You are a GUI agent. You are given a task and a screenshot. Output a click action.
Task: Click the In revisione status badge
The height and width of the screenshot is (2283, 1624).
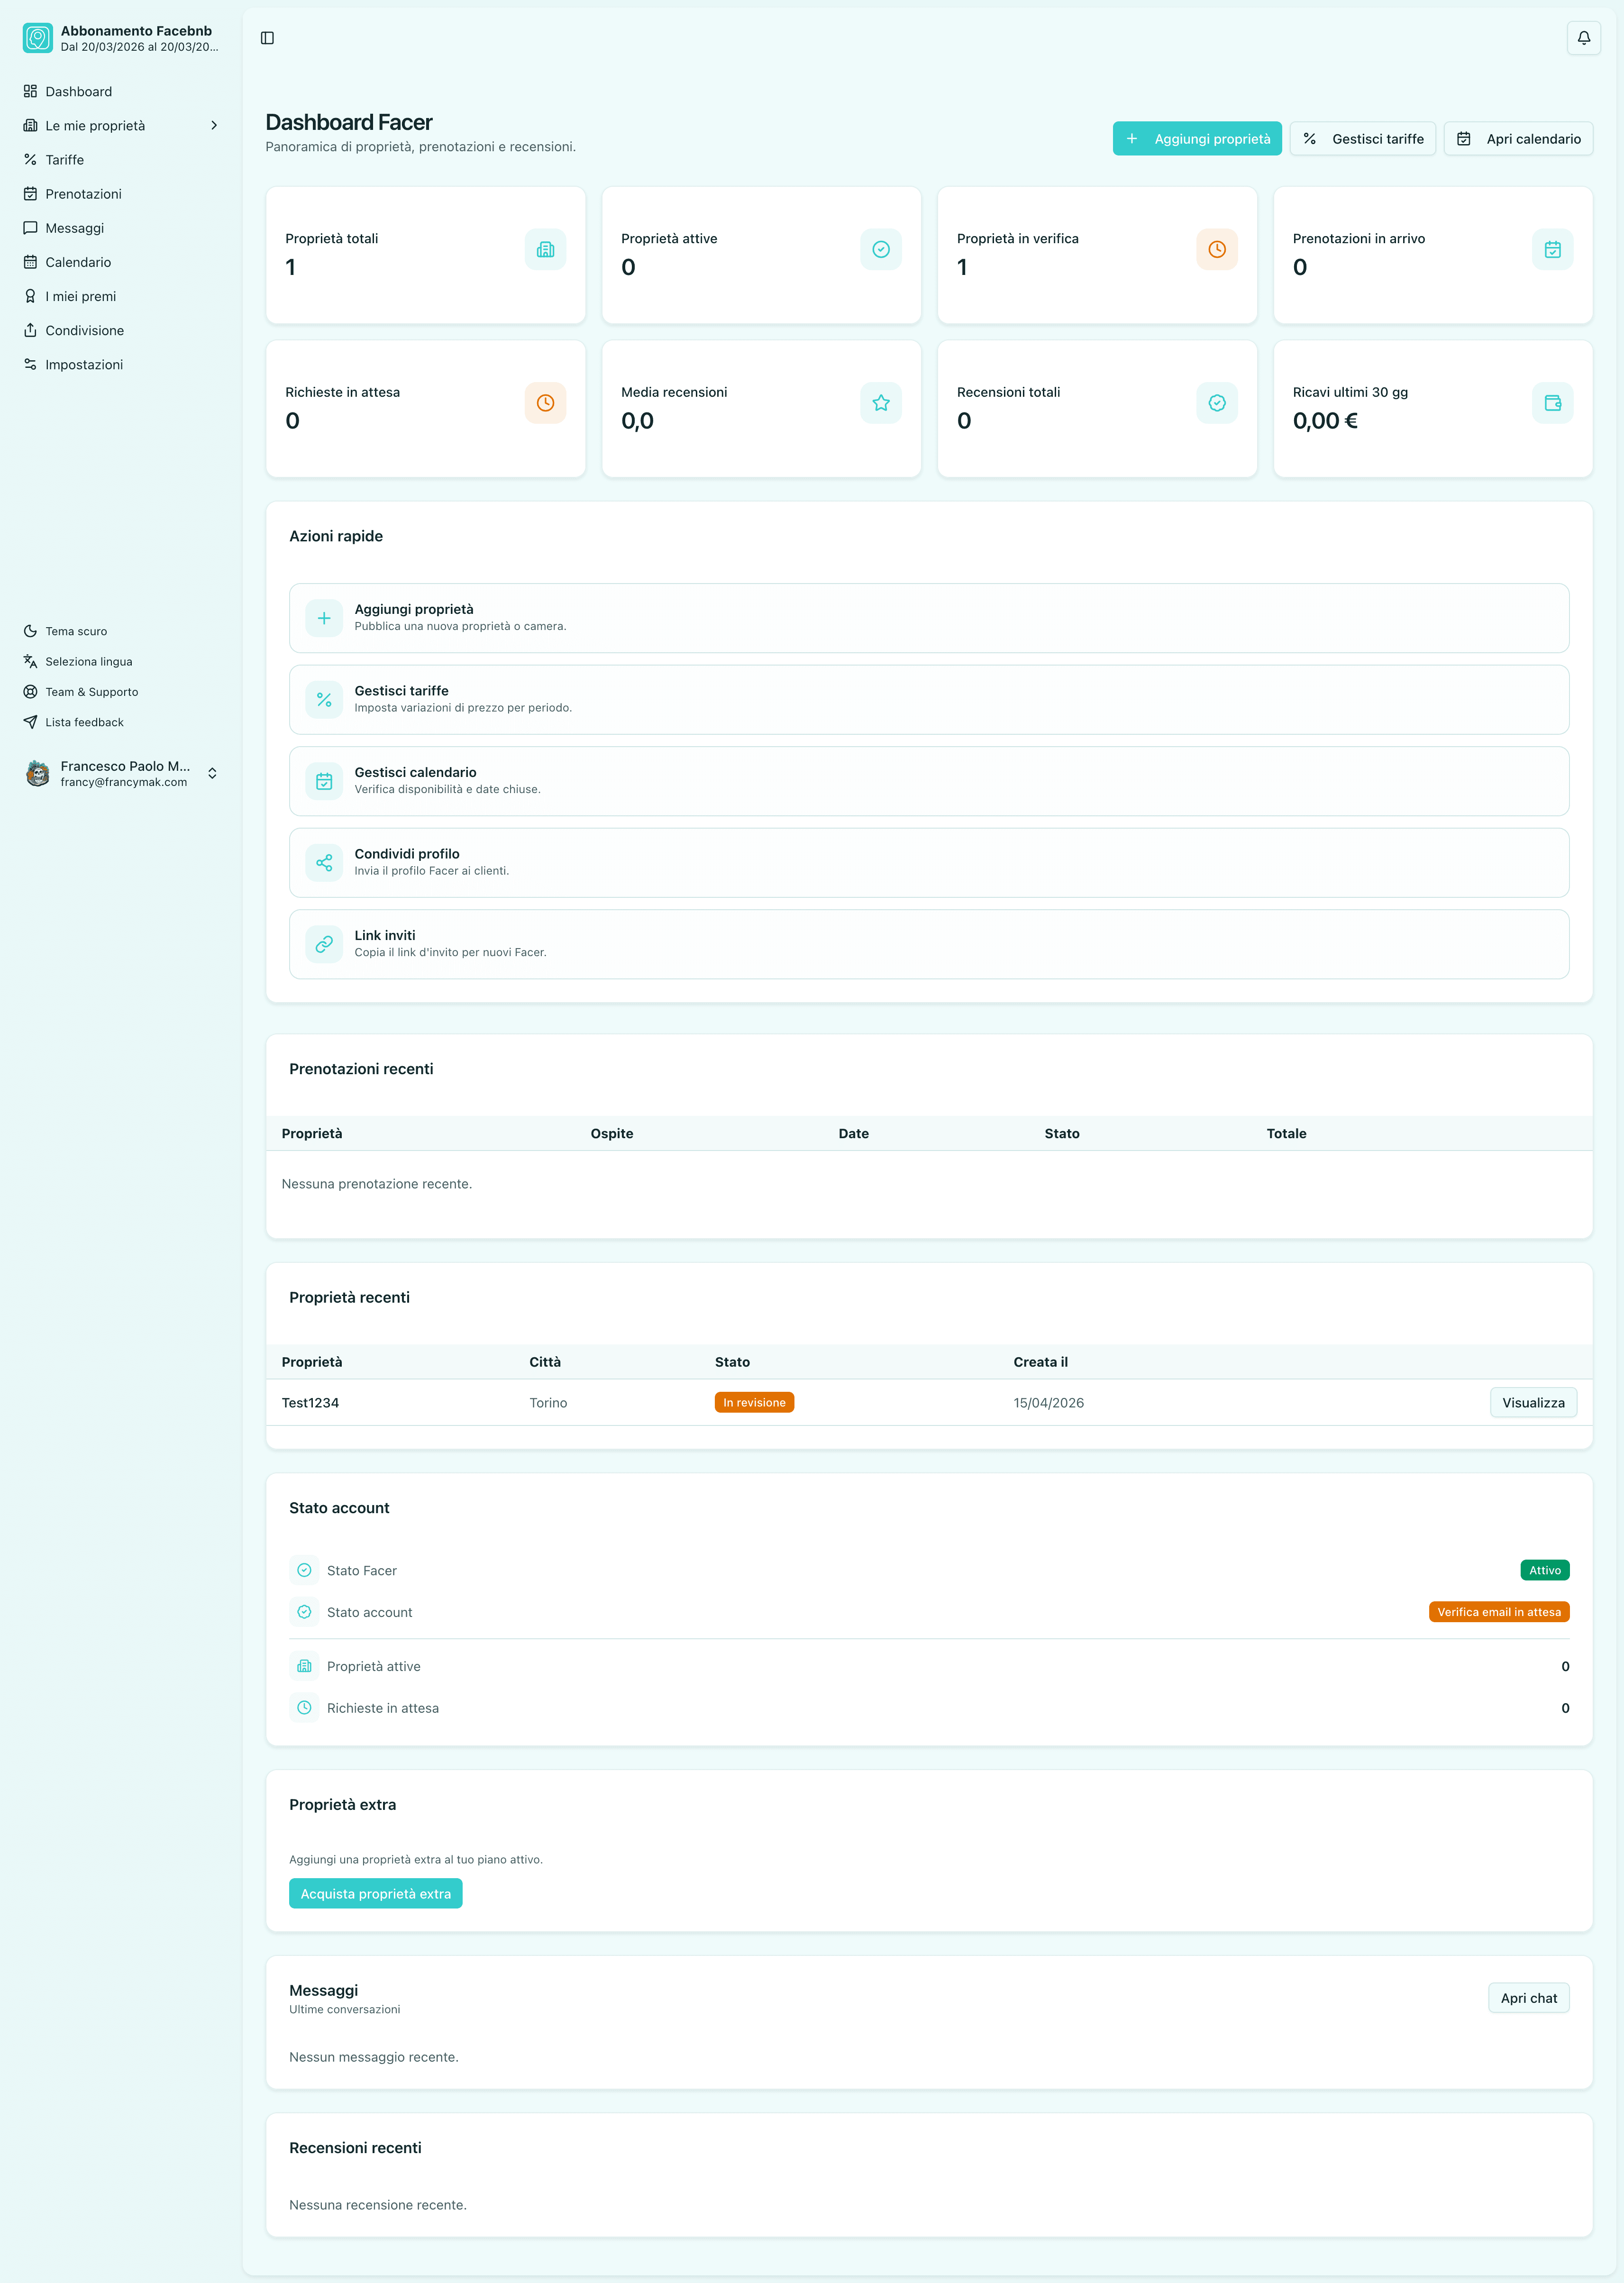[754, 1403]
